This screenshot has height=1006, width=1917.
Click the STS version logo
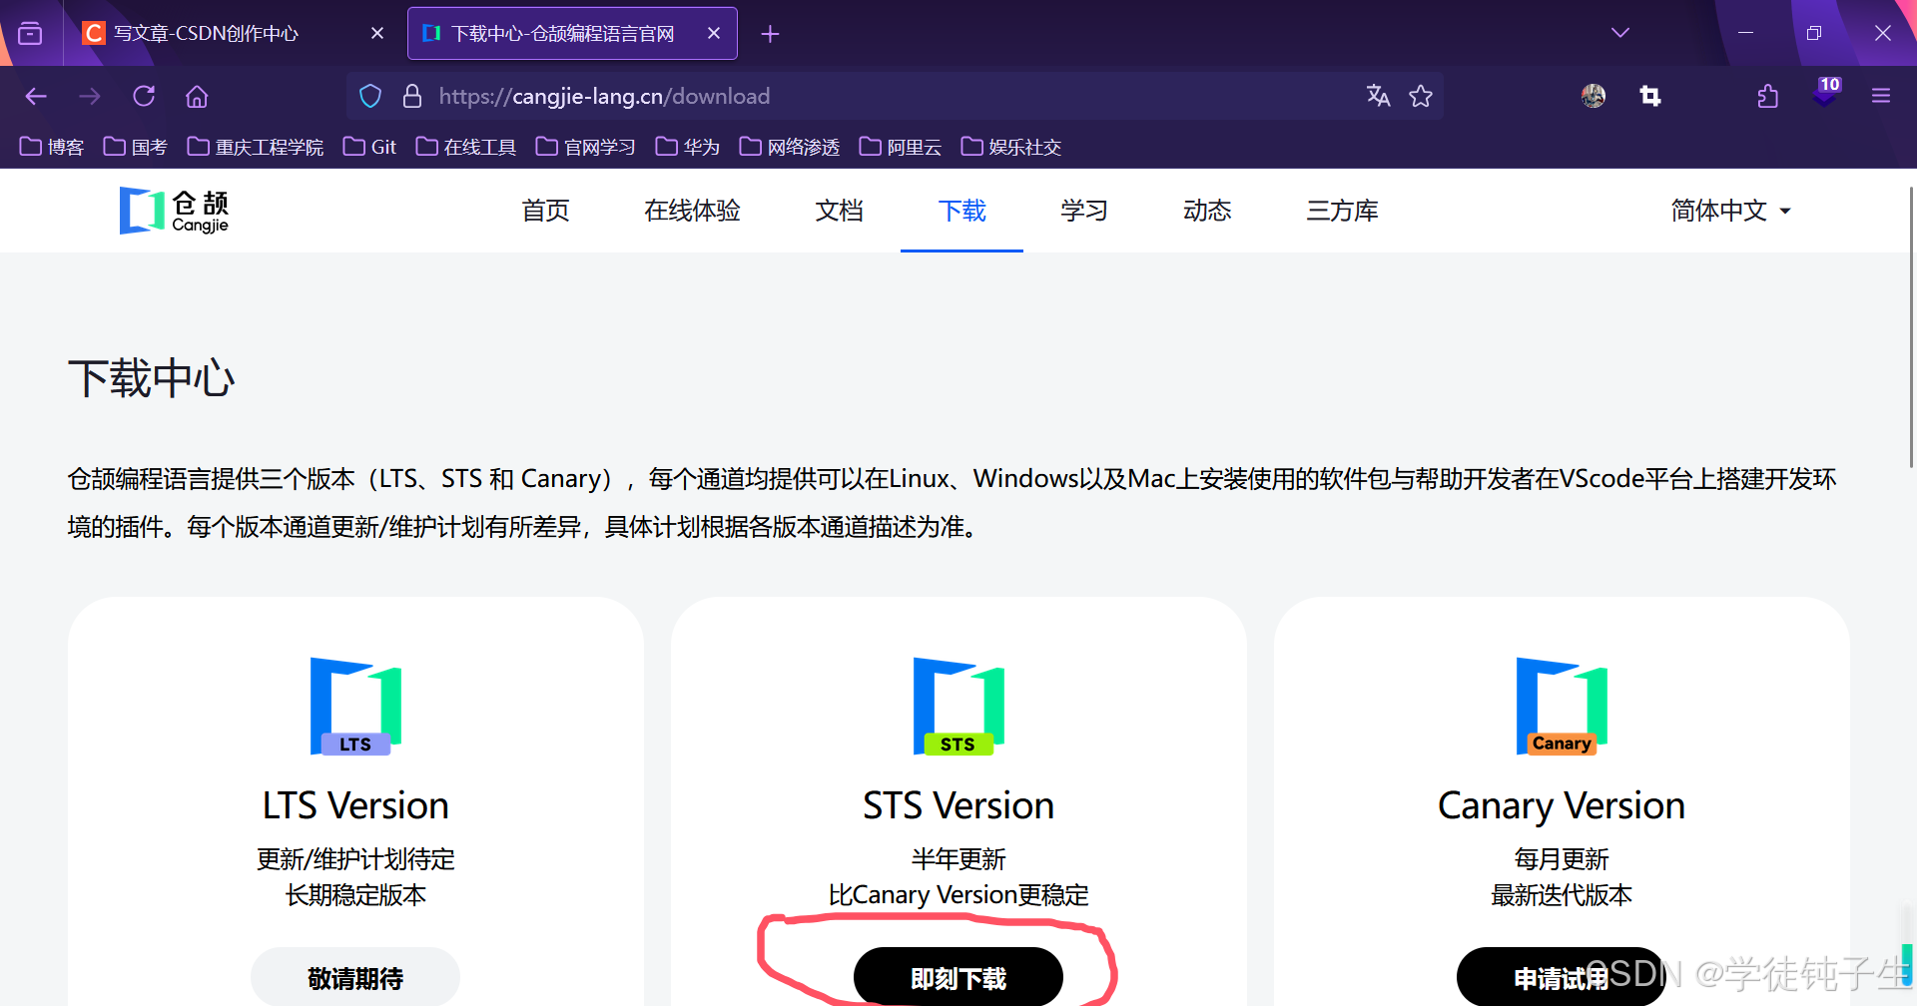(958, 706)
